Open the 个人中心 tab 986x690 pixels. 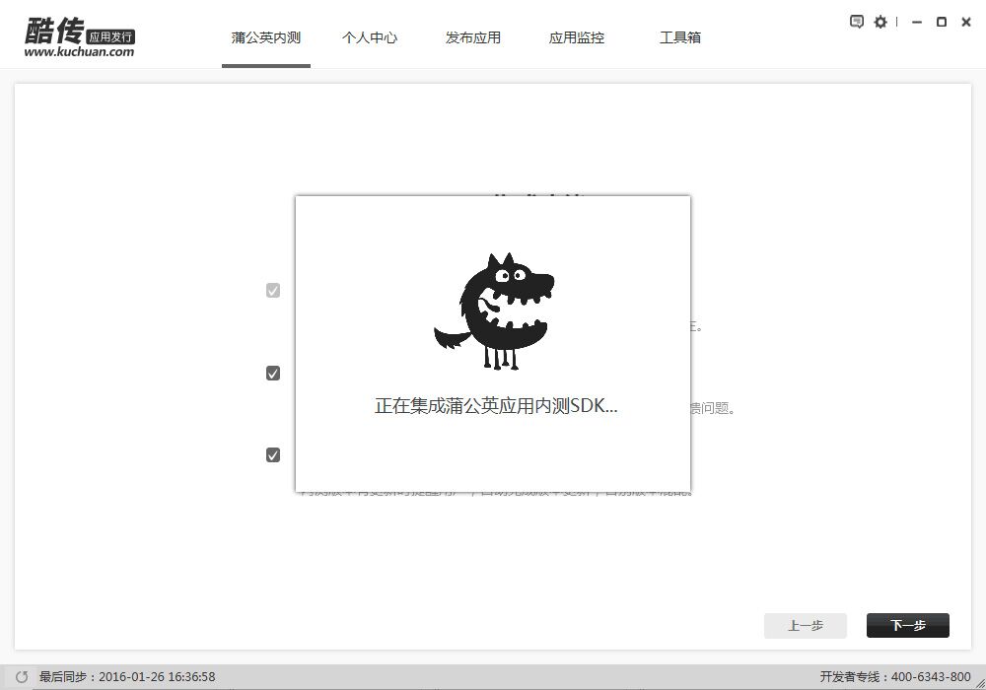(x=370, y=36)
